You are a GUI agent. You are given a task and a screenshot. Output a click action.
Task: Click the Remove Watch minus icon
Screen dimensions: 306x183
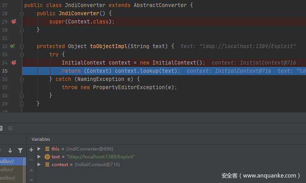31,160
